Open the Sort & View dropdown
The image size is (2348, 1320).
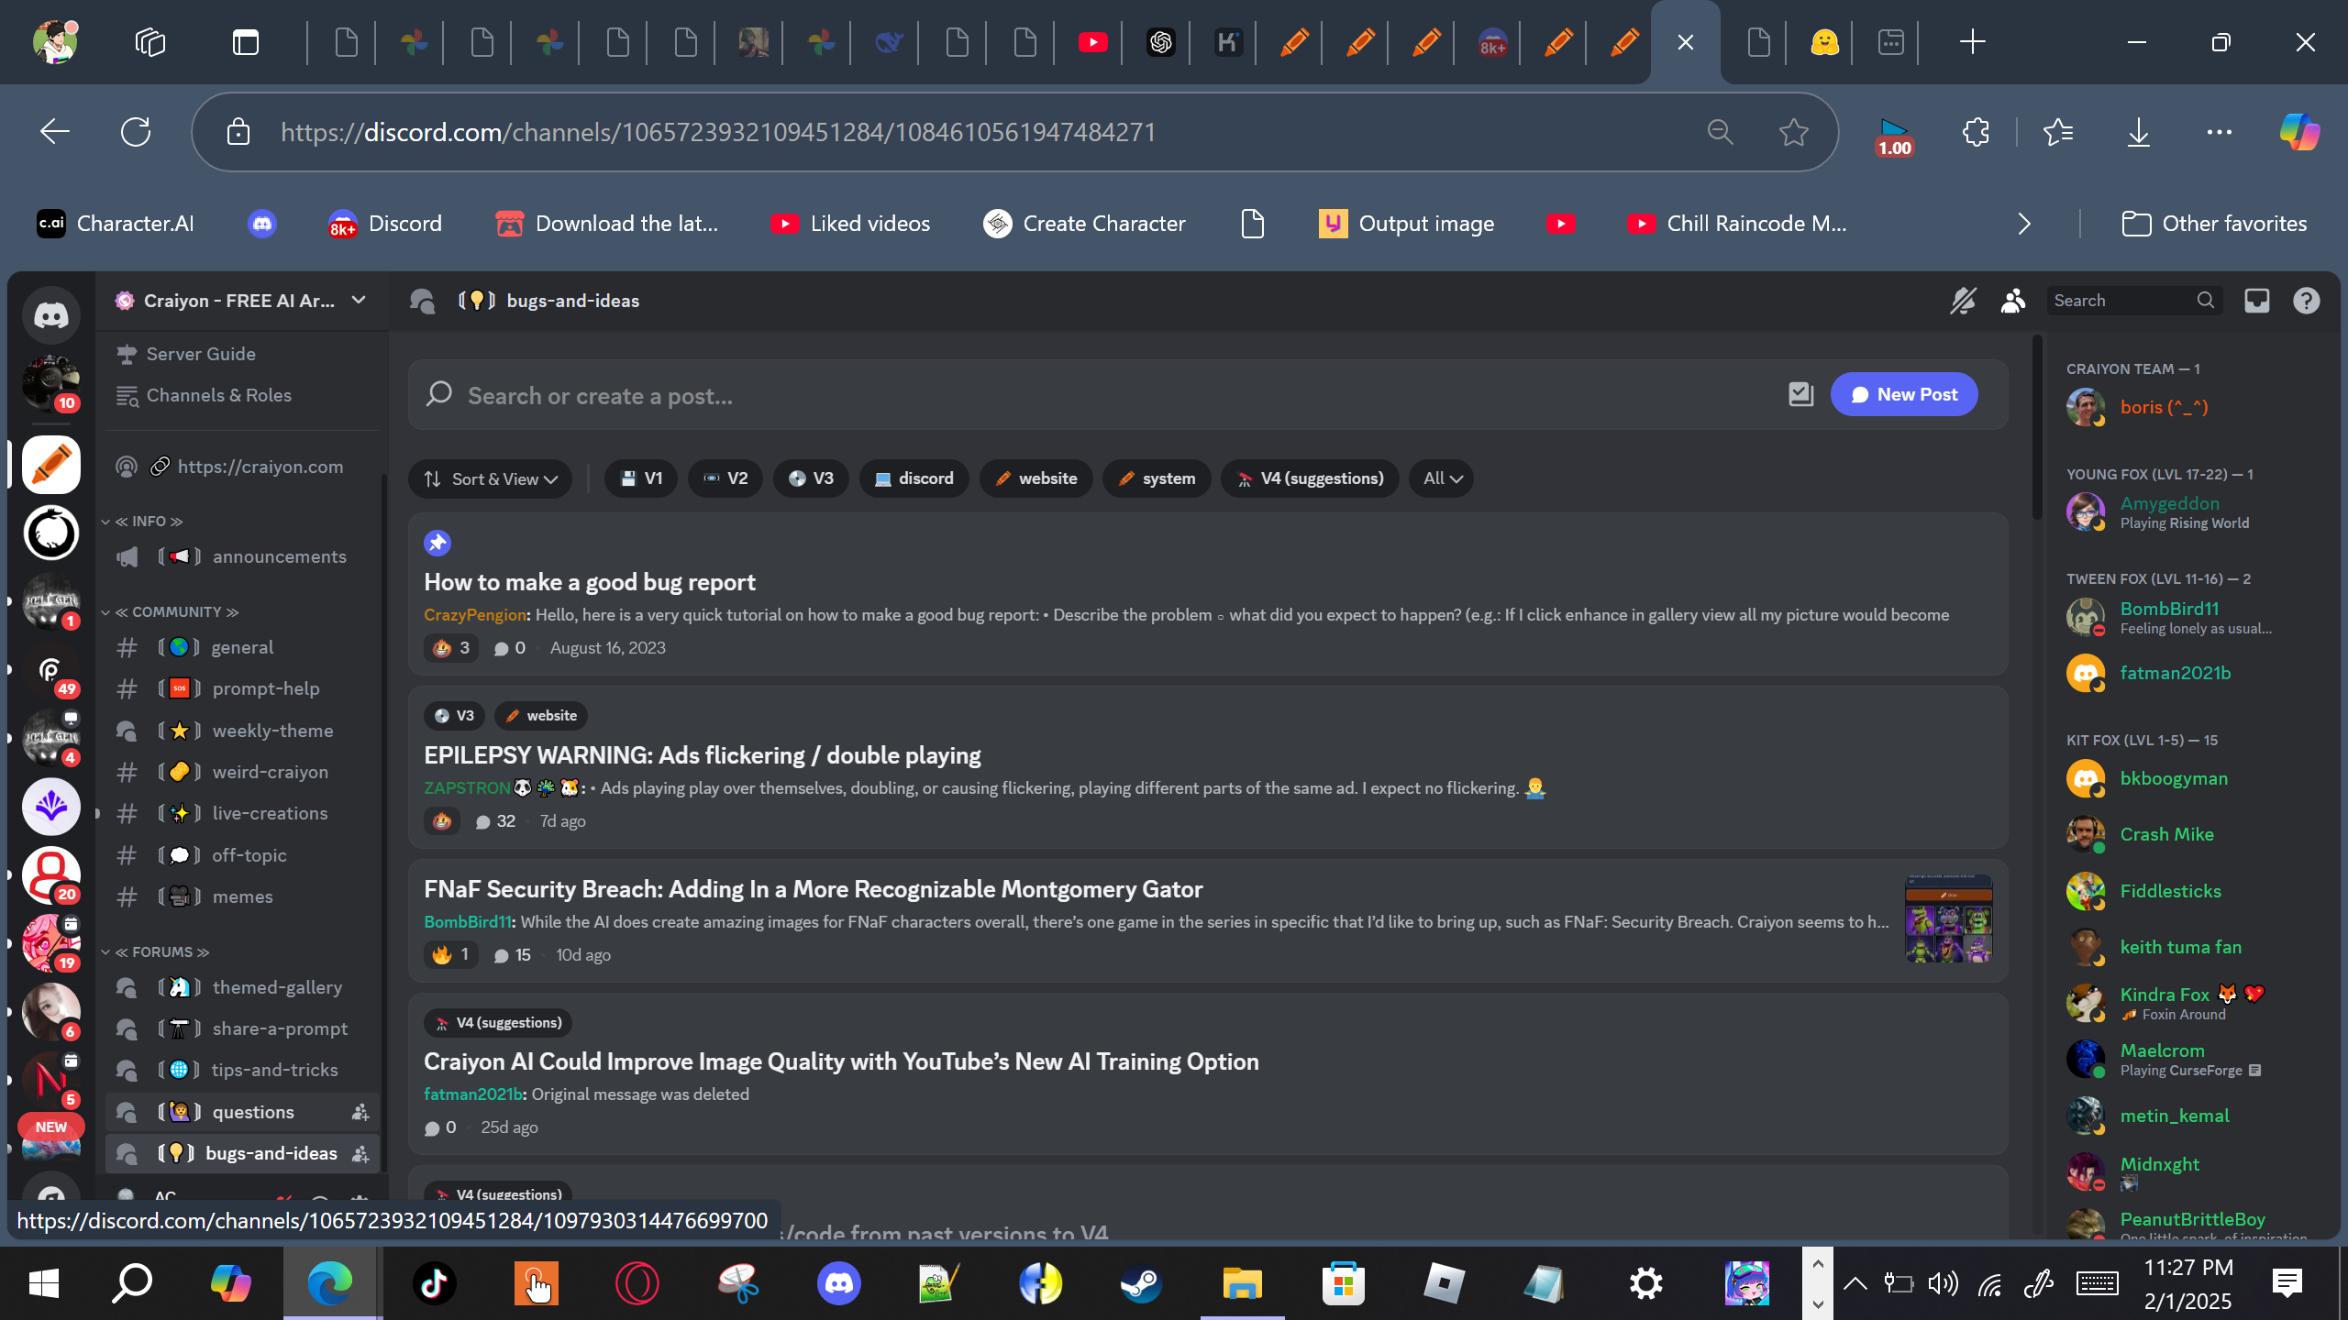click(490, 478)
